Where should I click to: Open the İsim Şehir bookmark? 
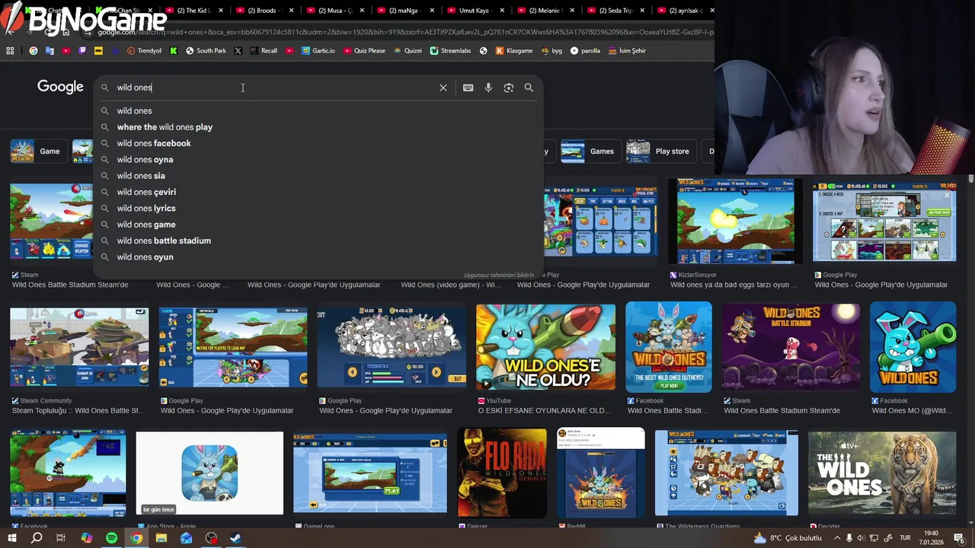(x=627, y=51)
